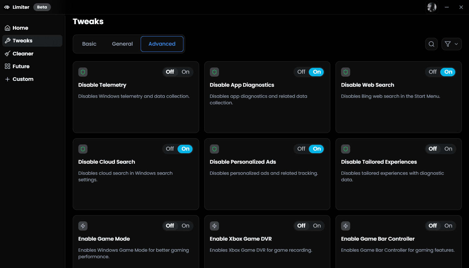The image size is (469, 268).
Task: Select the General tab
Action: tap(122, 44)
